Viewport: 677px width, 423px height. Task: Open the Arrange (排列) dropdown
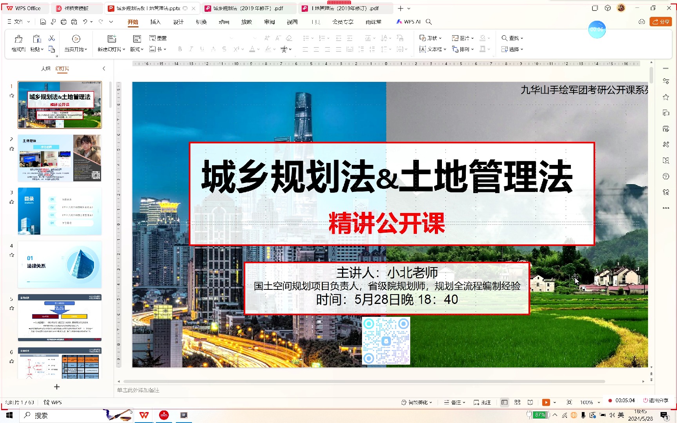click(x=463, y=49)
